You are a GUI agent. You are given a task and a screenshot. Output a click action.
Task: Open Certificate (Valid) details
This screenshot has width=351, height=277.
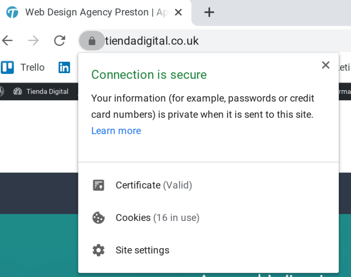point(154,185)
